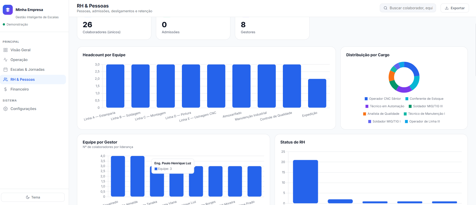
Task: Focus the Buscar colaborador search field
Action: pyautogui.click(x=408, y=8)
